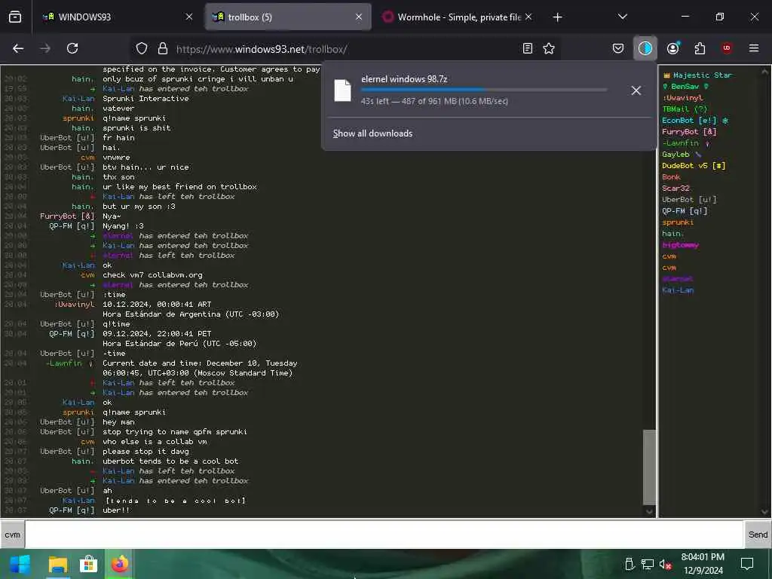Click 'uberbot tends to be a cool bot' message

point(170,461)
